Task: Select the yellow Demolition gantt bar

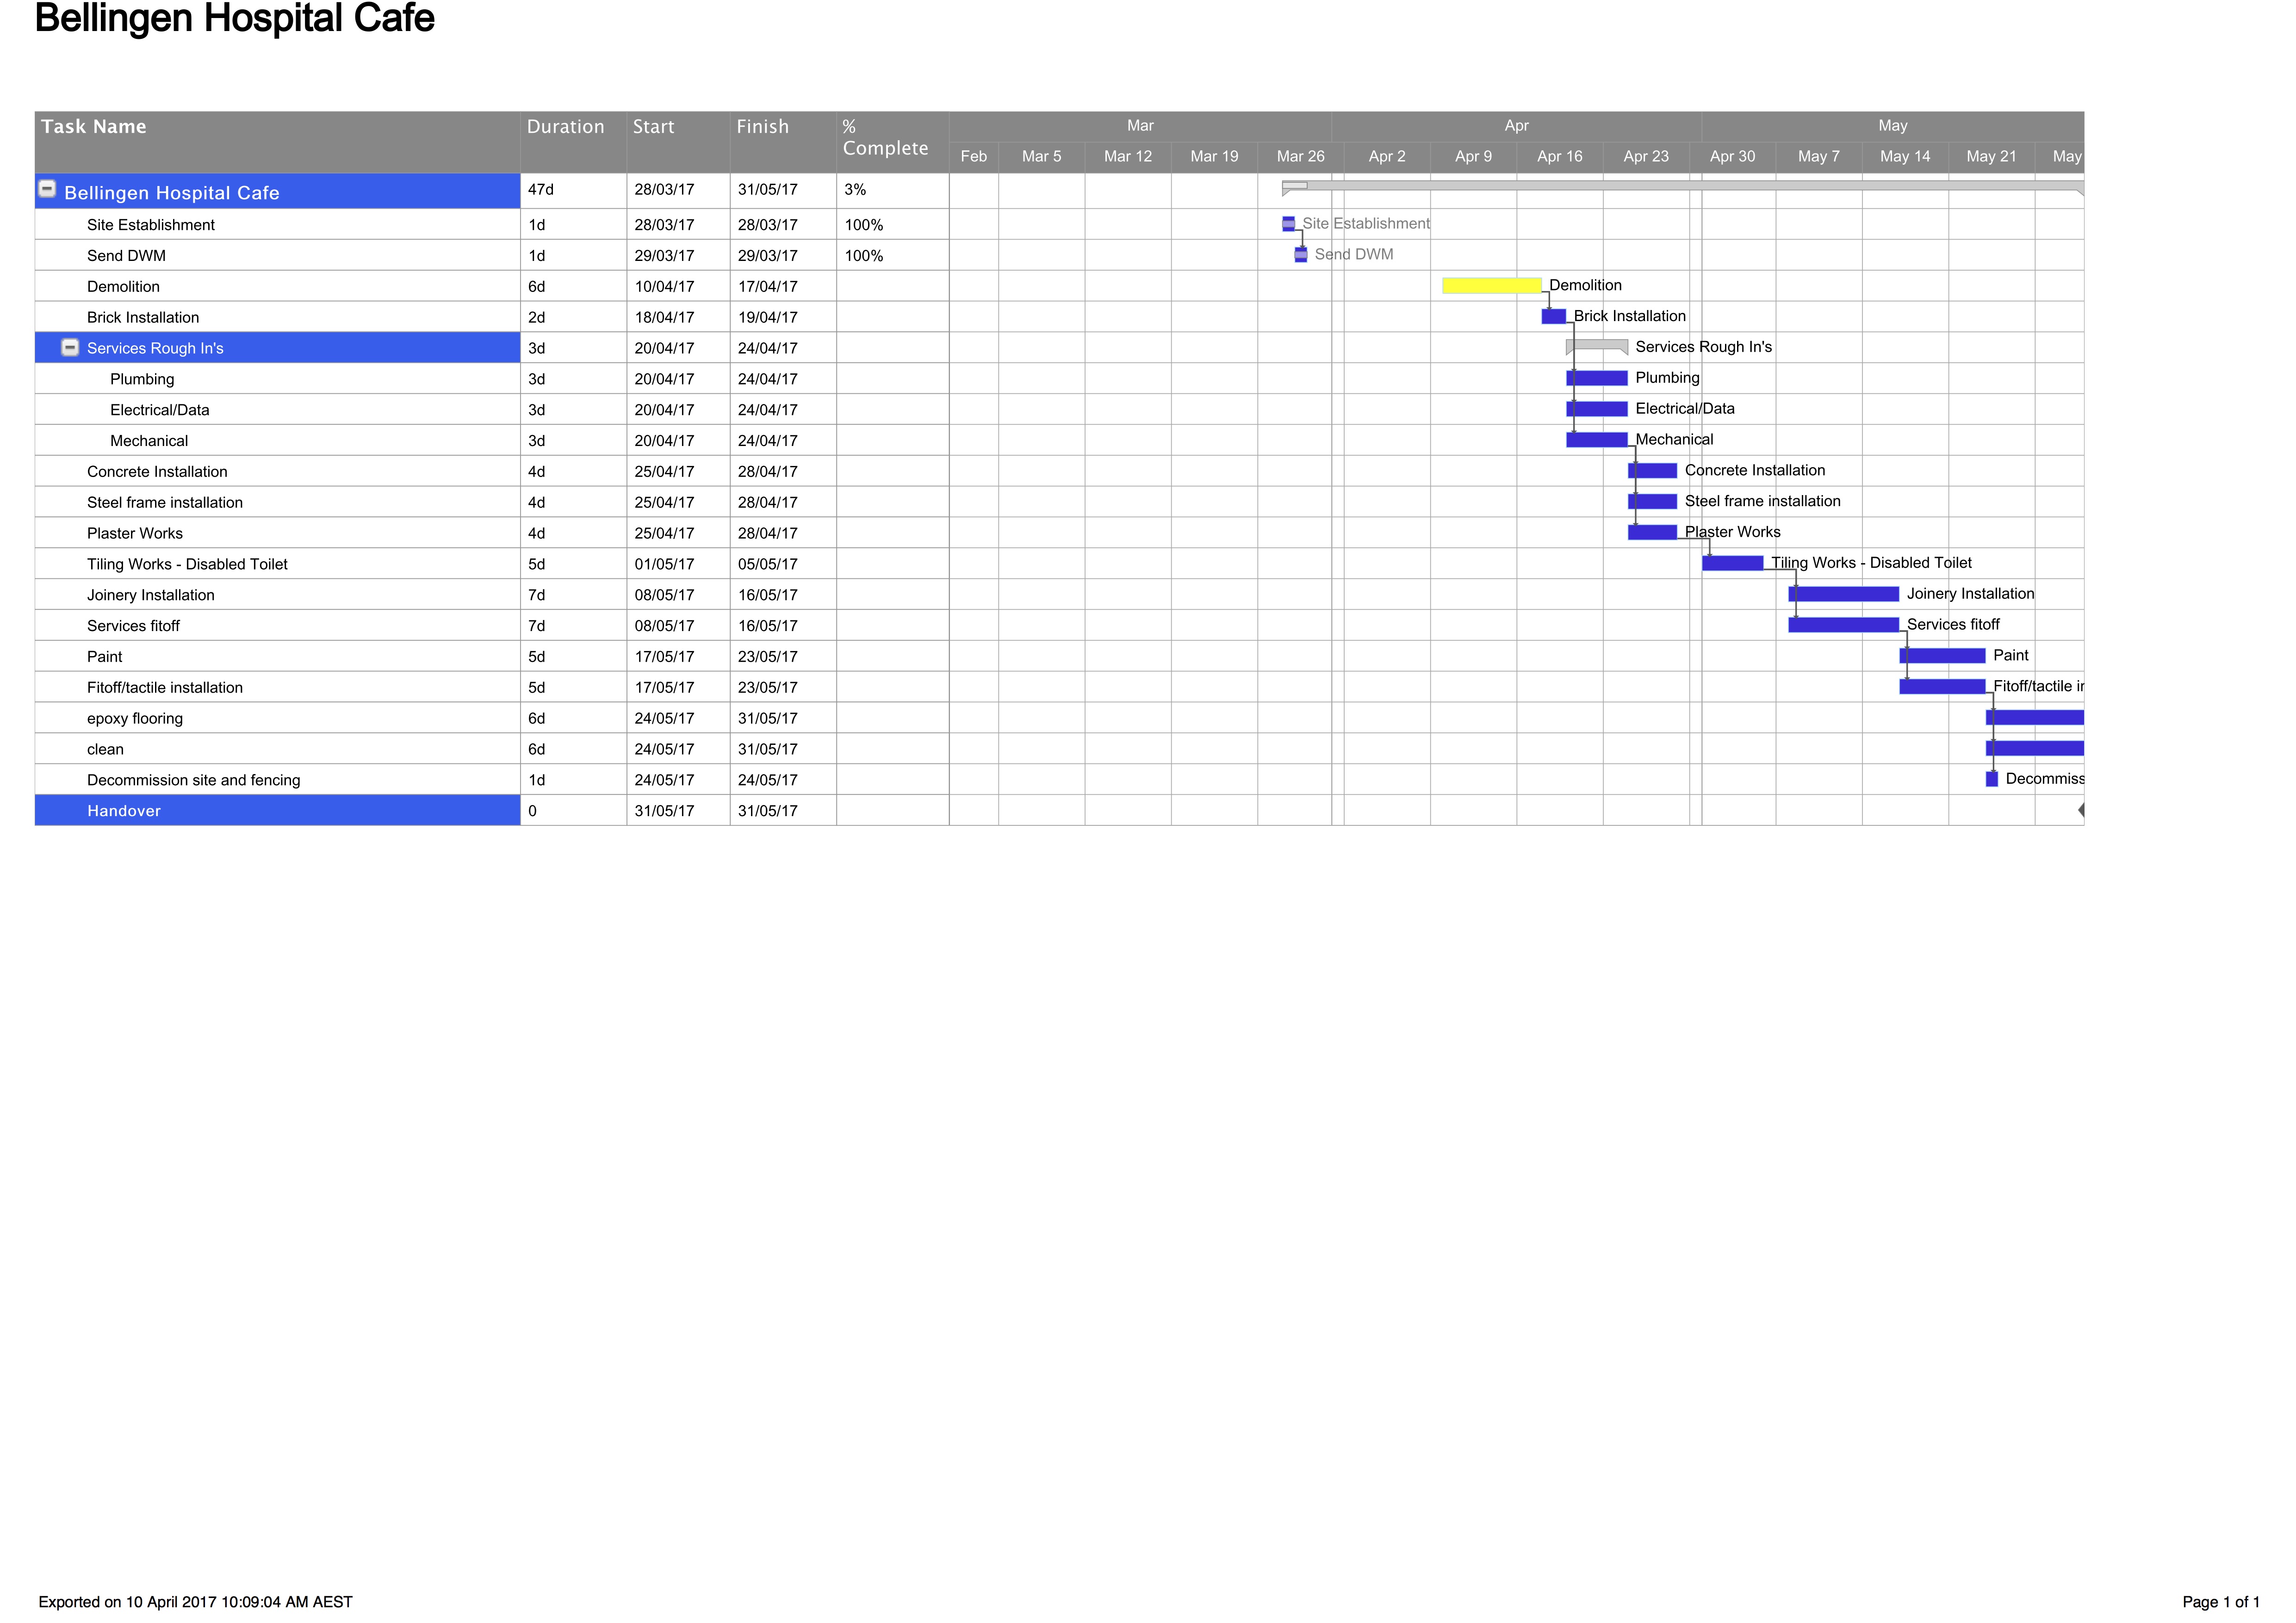Action: coord(1492,286)
